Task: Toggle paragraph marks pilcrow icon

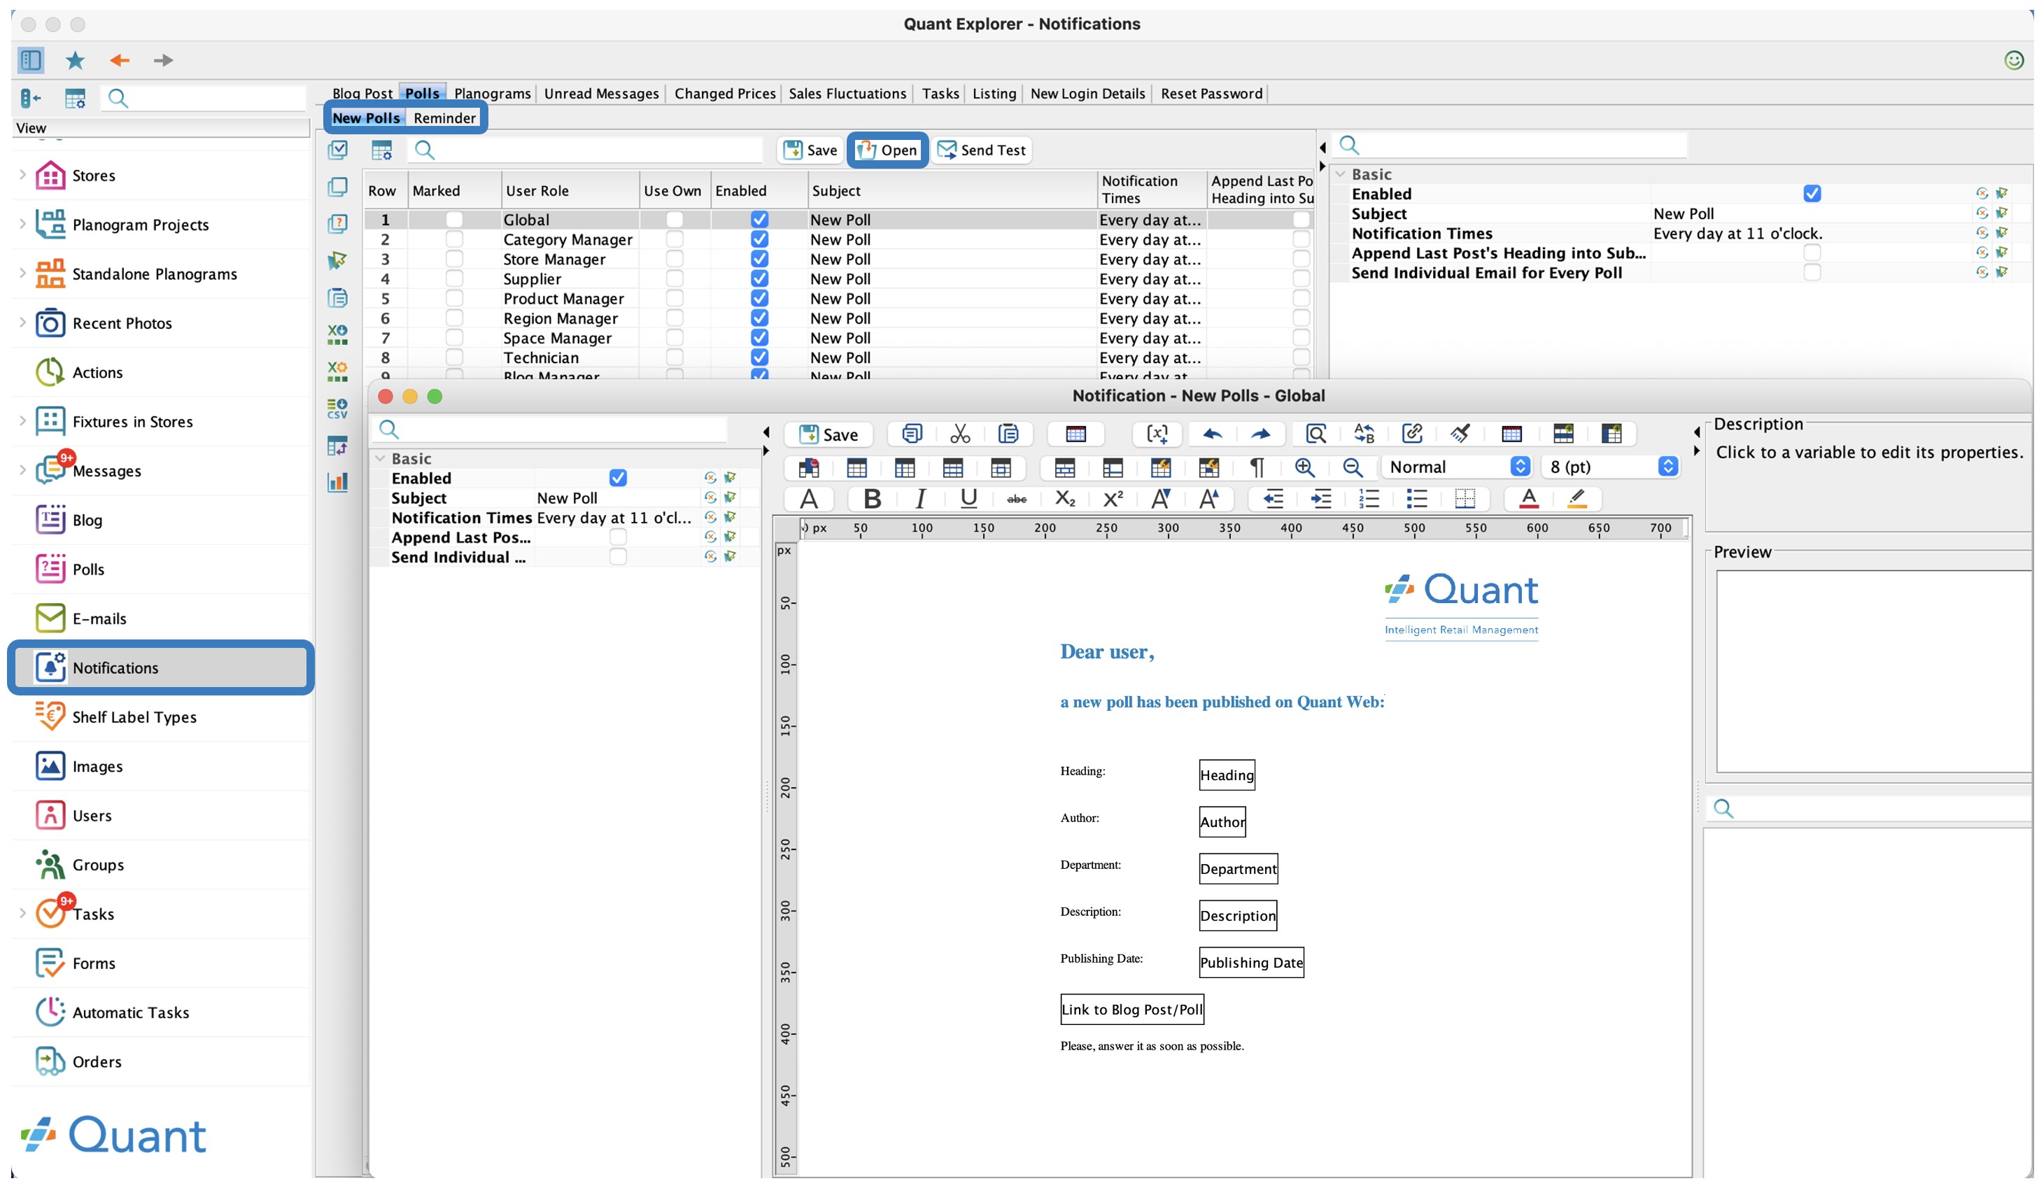Action: (1257, 467)
